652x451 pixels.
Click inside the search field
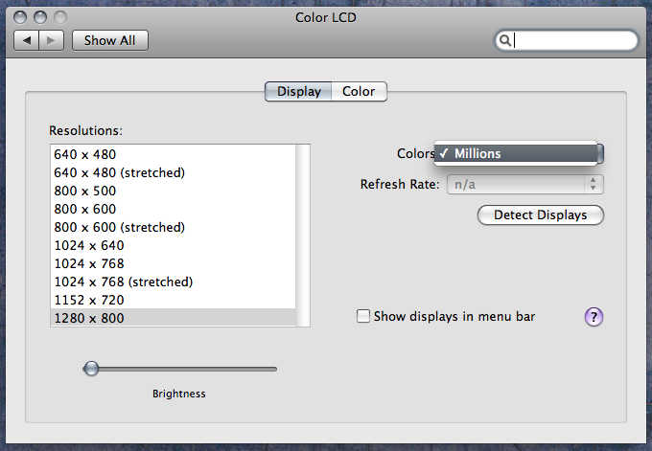(x=573, y=40)
